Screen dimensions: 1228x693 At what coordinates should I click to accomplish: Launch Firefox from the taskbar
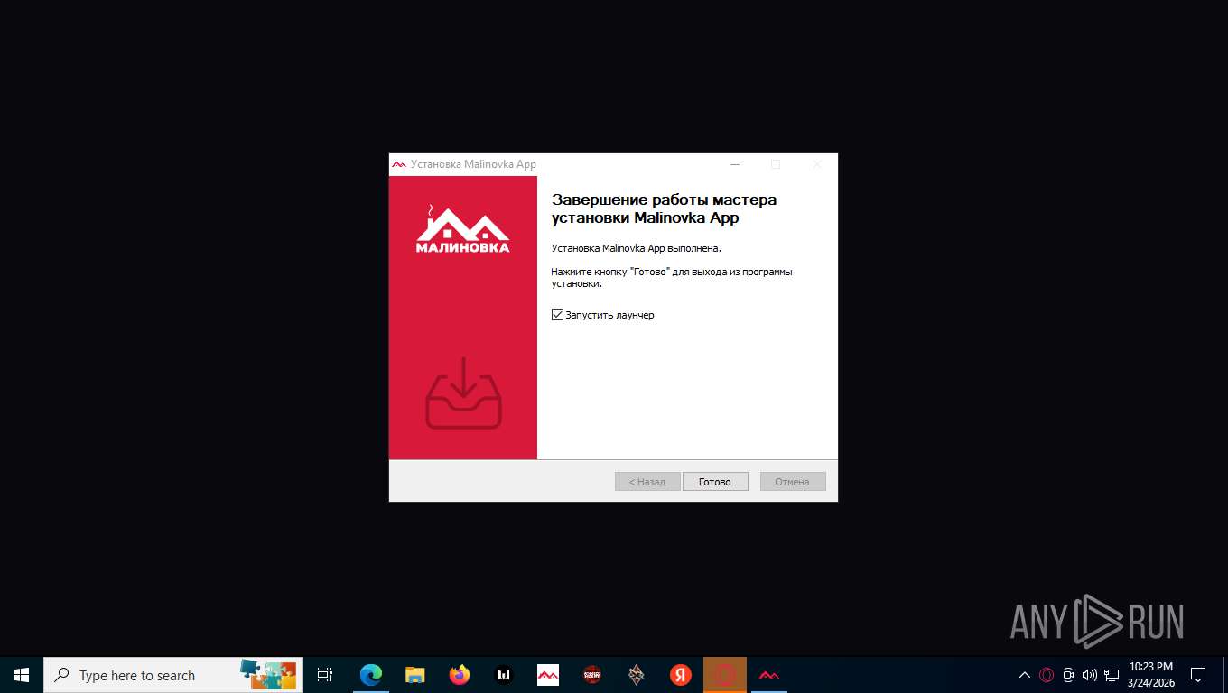460,675
